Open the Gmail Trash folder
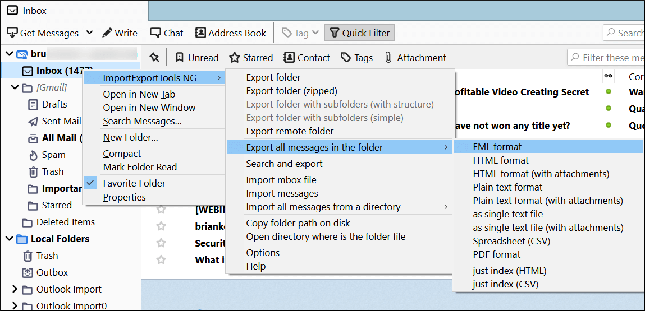Viewport: 645px width, 311px height. pos(53,171)
